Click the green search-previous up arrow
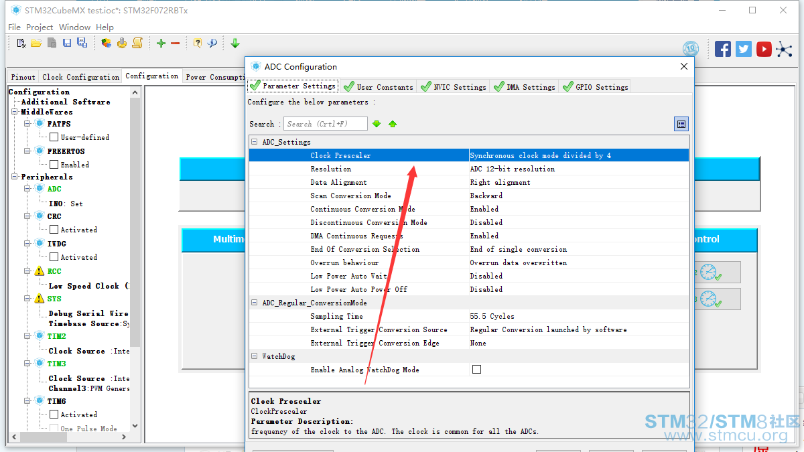This screenshot has width=804, height=452. 393,124
